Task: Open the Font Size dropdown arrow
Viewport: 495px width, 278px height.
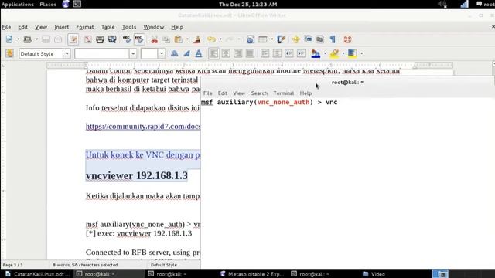Action: click(162, 54)
